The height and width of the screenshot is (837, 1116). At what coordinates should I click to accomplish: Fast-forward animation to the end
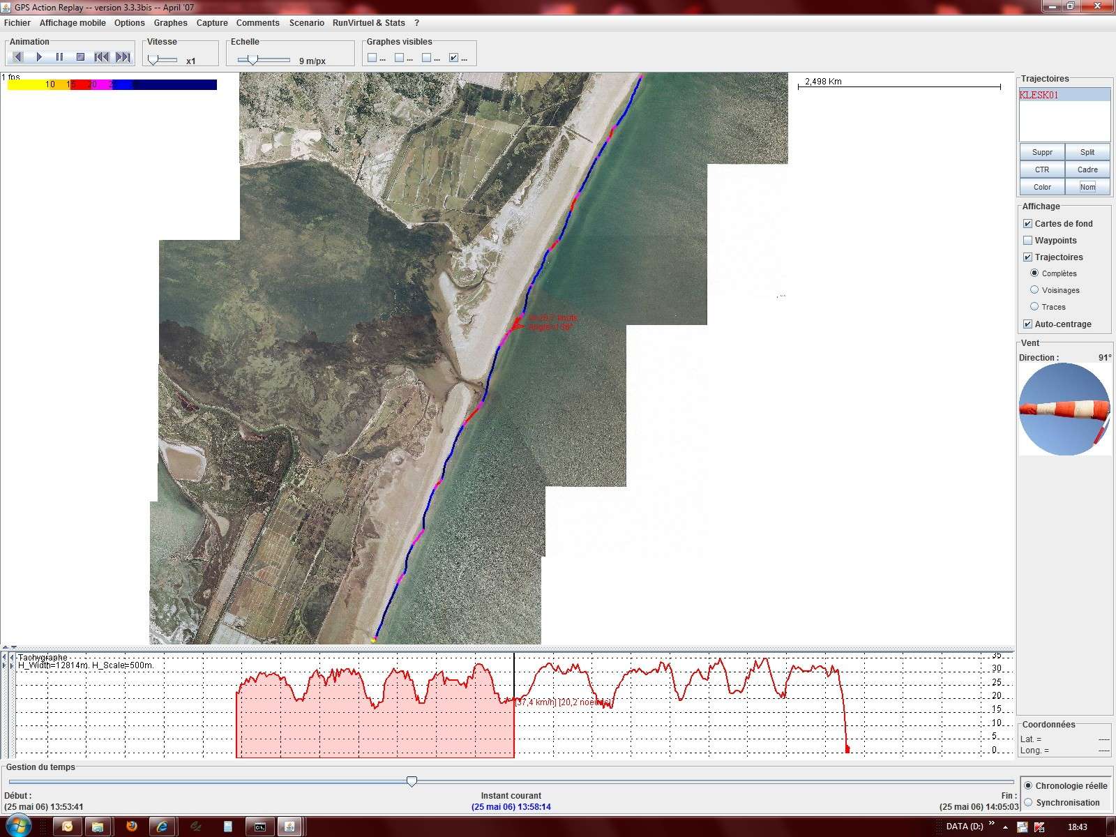coord(123,56)
